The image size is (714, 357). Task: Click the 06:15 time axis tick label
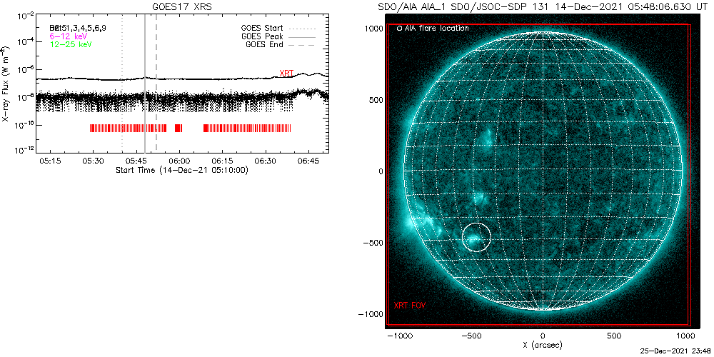pyautogui.click(x=223, y=161)
